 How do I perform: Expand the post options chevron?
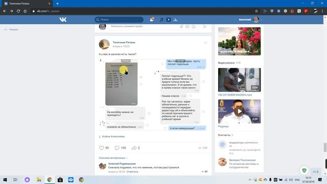[205, 43]
